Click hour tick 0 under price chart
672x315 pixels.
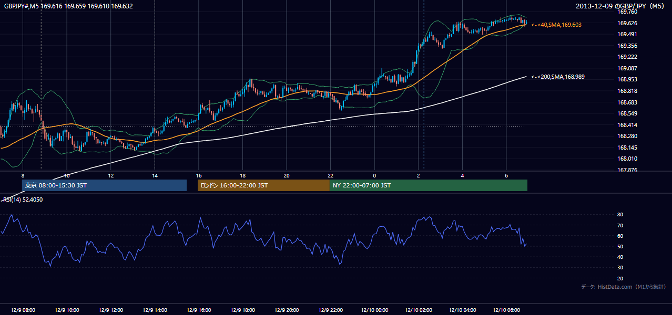pos(374,175)
